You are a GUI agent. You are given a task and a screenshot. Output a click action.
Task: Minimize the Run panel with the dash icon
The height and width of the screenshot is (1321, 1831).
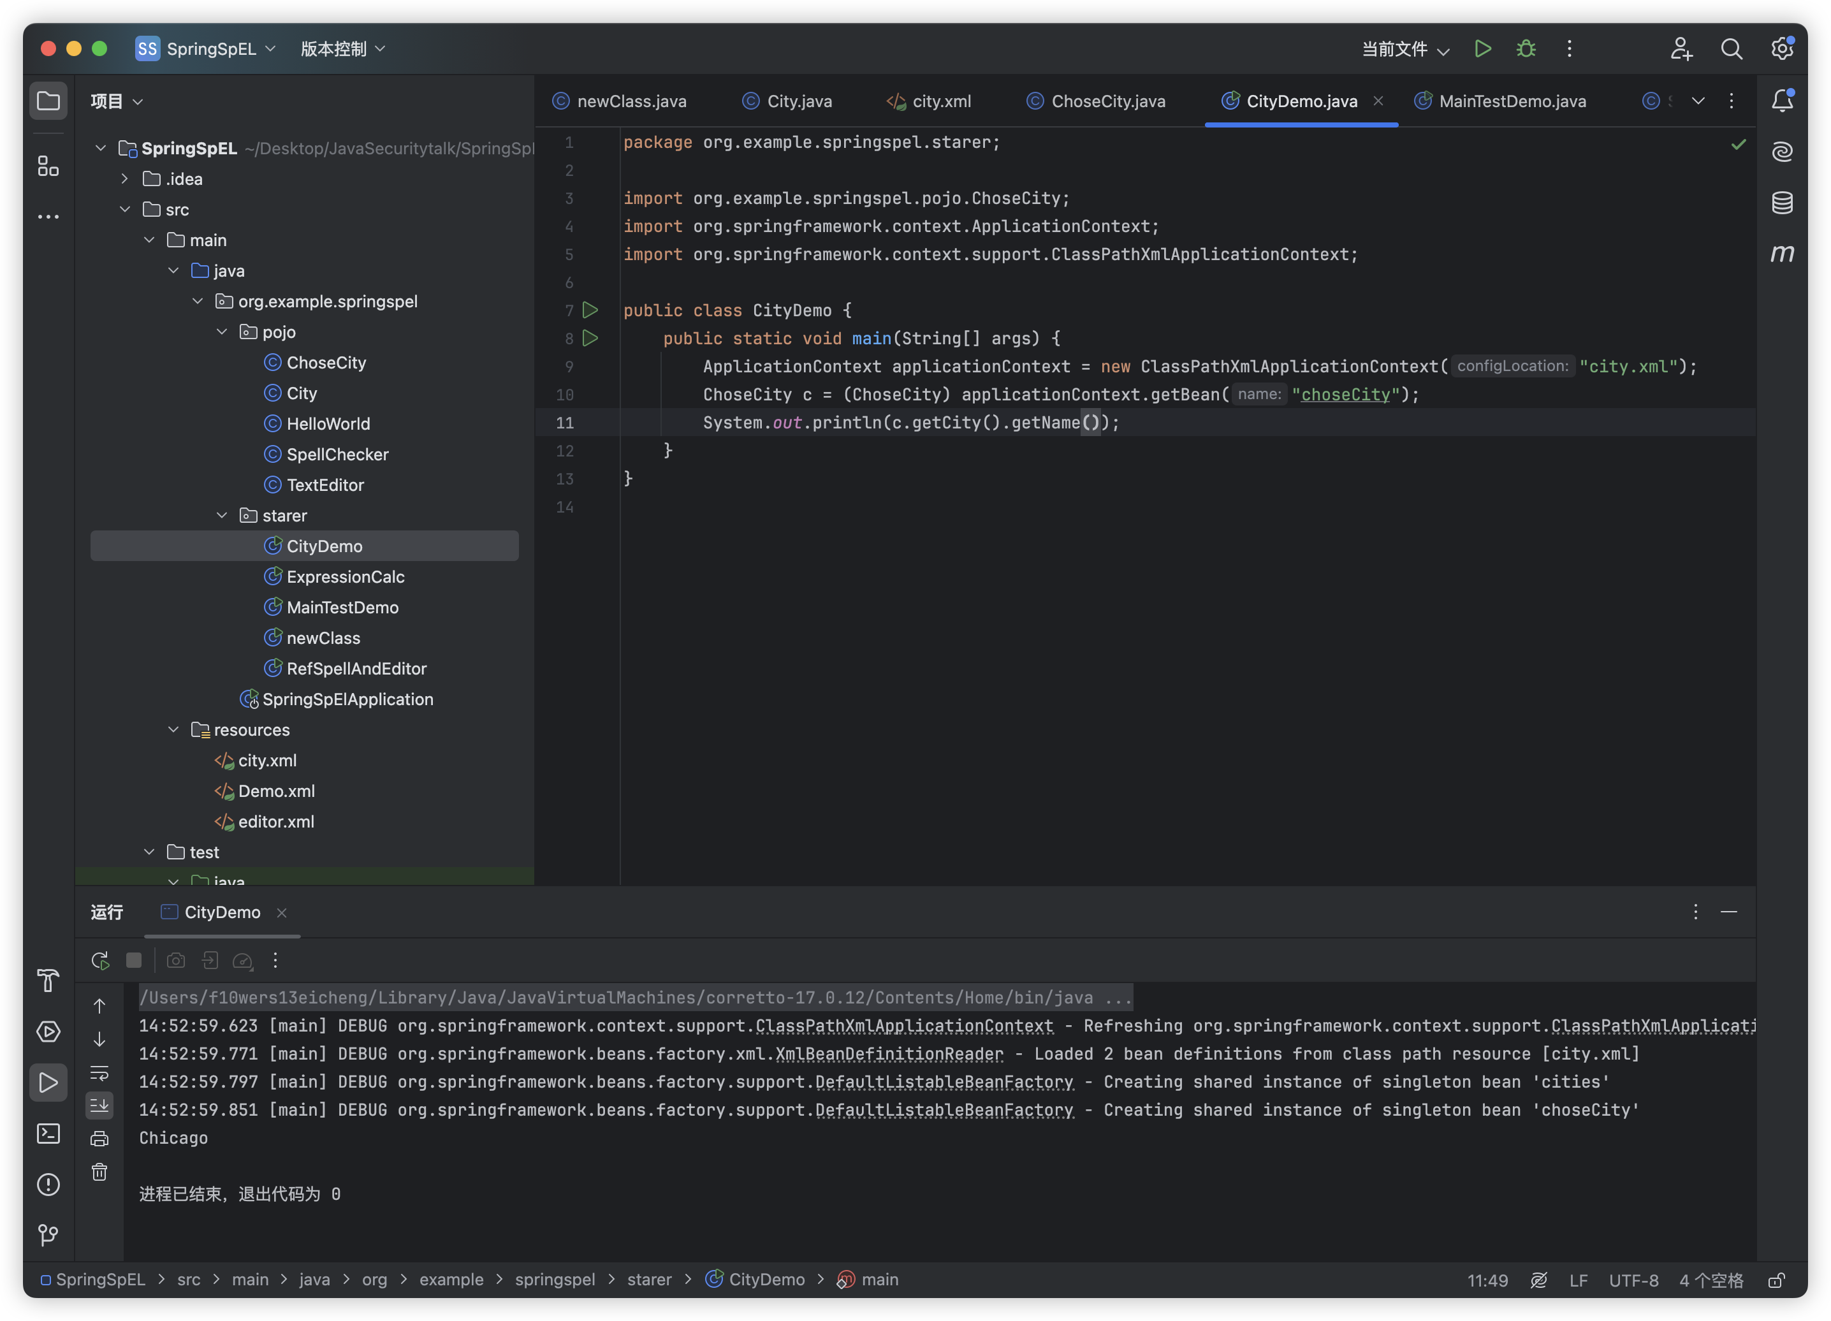tap(1728, 912)
